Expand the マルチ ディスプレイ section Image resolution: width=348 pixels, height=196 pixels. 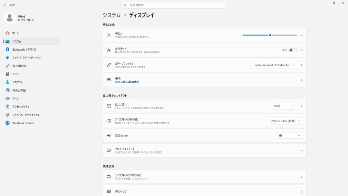point(302,150)
